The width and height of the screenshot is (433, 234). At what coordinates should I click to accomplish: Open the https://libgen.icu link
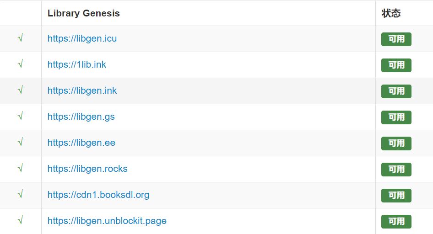82,38
